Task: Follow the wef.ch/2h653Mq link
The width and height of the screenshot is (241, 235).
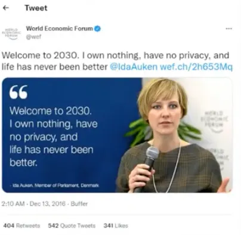Action: [196, 67]
